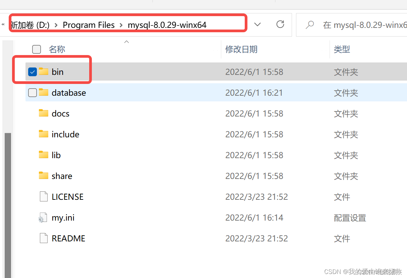Screen dimensions: 407x278
Task: Click date 2022/6/1 16:14 of my.ini
Action: pos(254,218)
